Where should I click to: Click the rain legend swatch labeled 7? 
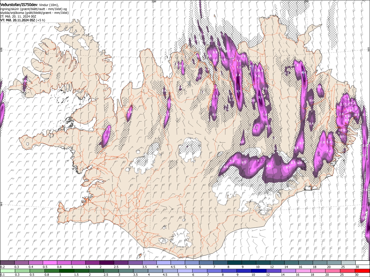pyautogui.click(x=214, y=271)
